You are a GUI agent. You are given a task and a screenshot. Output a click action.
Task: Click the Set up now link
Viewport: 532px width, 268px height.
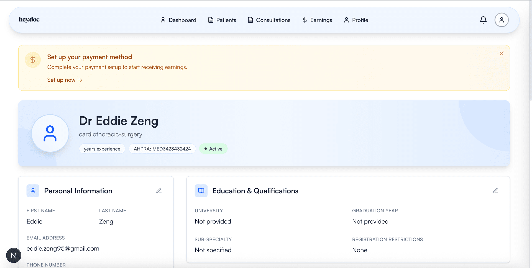65,80
